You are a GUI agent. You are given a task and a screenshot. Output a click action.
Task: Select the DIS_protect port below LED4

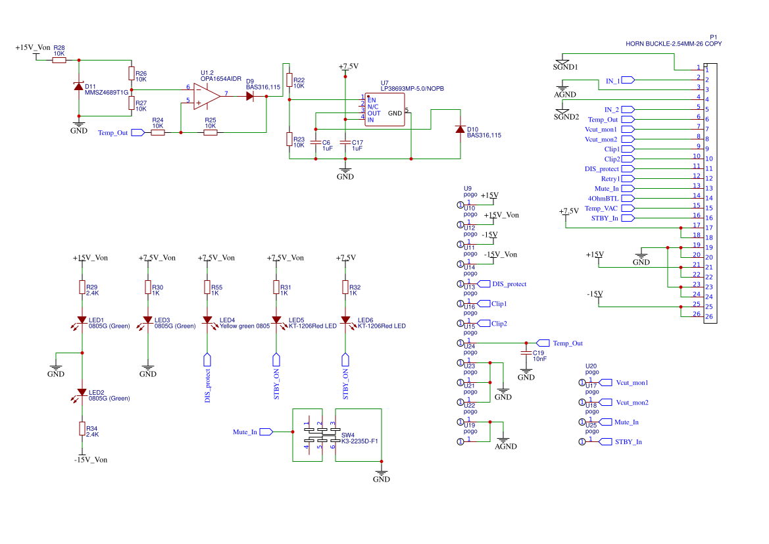pyautogui.click(x=207, y=360)
